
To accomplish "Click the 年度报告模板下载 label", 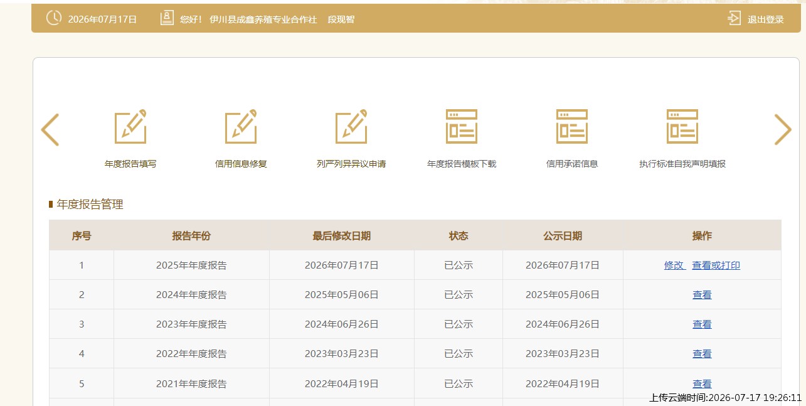I will (462, 164).
